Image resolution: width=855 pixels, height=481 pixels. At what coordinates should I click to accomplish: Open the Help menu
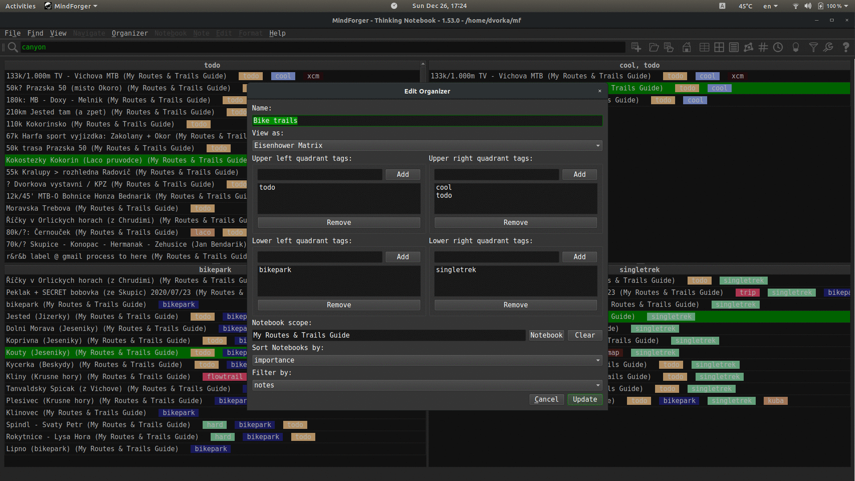click(277, 33)
